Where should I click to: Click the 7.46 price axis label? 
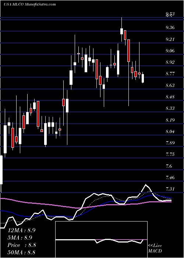[170, 178]
